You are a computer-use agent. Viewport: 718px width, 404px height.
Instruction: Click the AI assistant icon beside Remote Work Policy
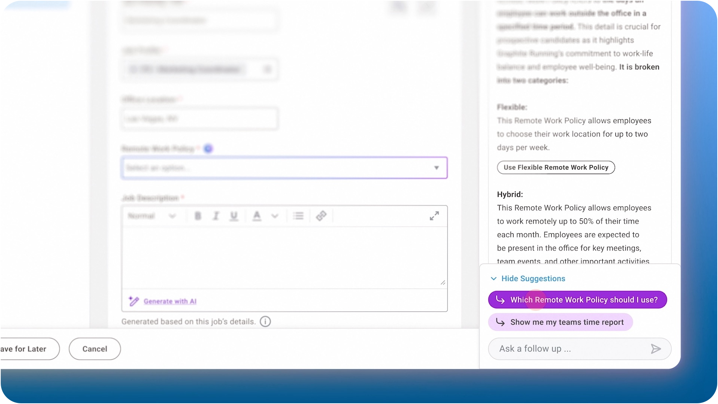208,148
